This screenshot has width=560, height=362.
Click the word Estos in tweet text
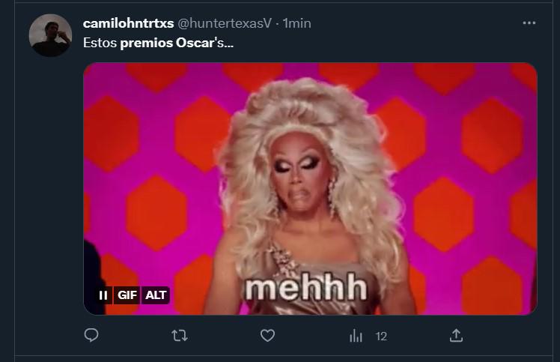[x=100, y=43]
